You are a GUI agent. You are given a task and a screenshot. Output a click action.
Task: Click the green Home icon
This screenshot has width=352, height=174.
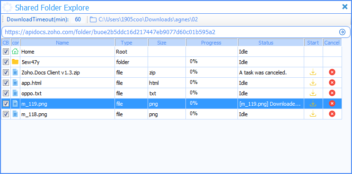(15, 52)
